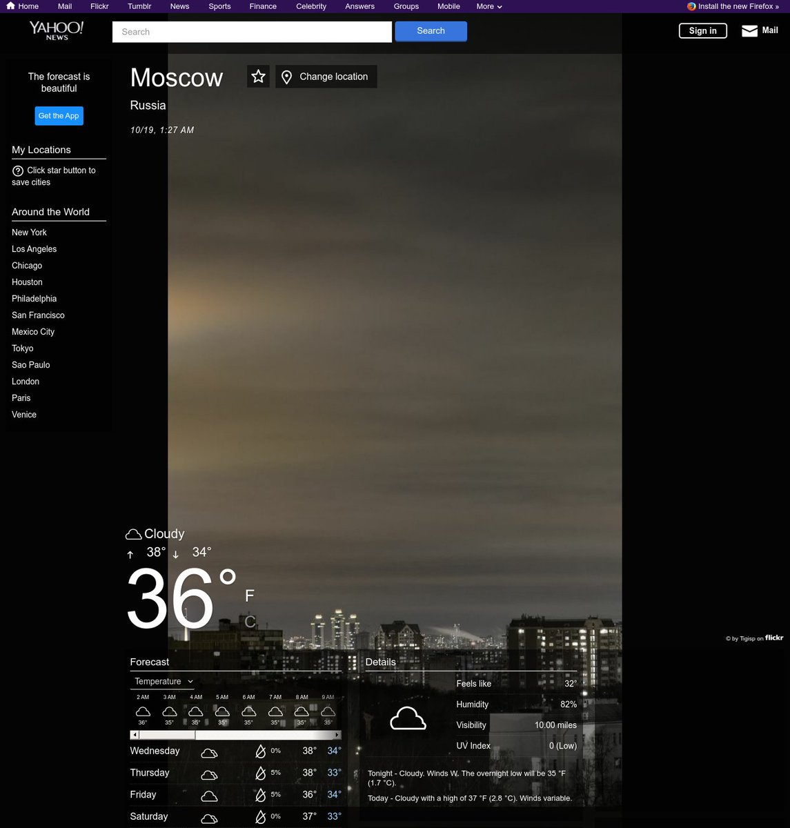
Task: Star Moscow to save the city
Action: click(258, 77)
